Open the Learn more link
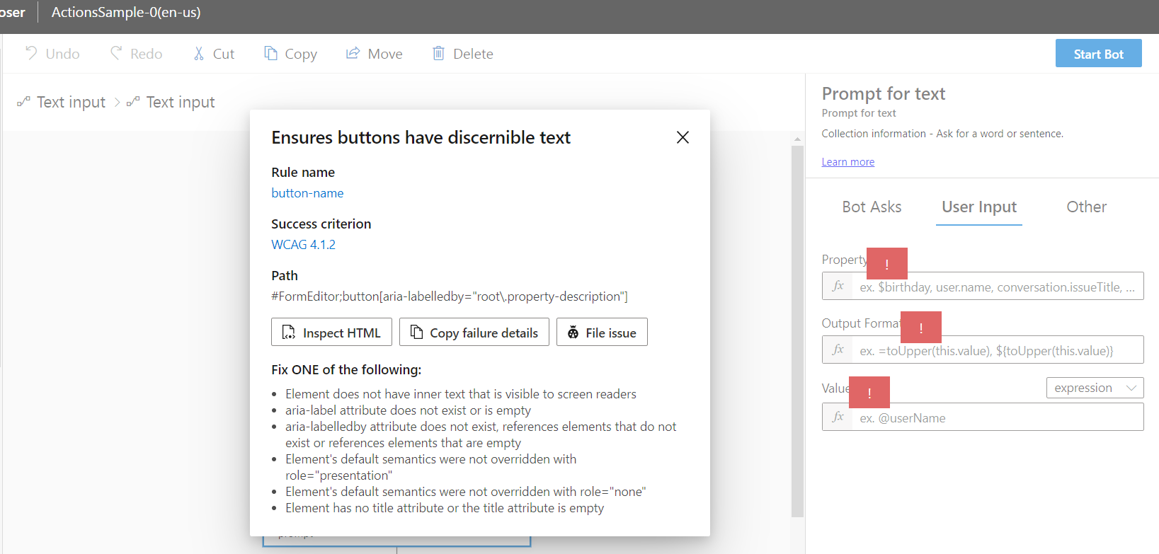The height and width of the screenshot is (554, 1159). tap(847, 162)
